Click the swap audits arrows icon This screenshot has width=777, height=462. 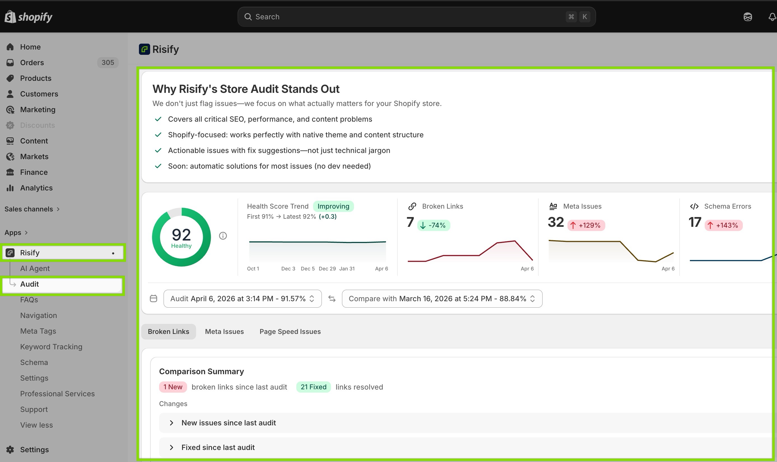(332, 299)
